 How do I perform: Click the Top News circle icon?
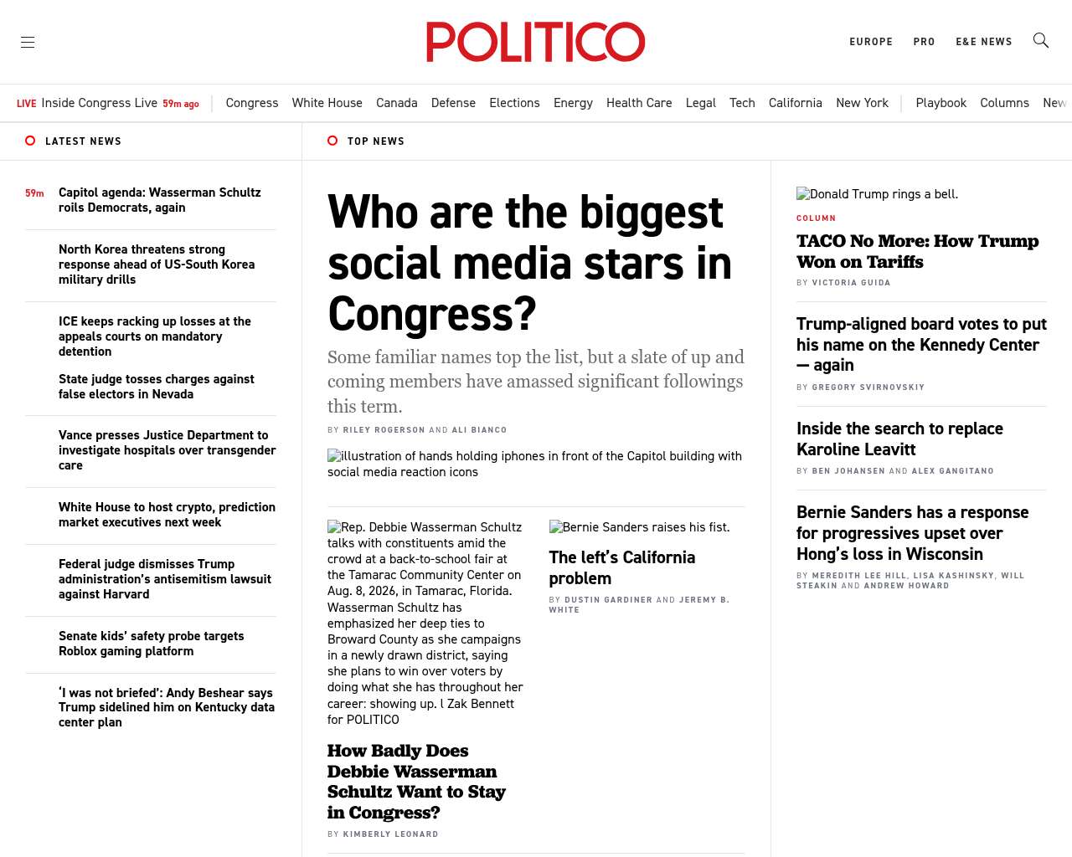pos(332,141)
